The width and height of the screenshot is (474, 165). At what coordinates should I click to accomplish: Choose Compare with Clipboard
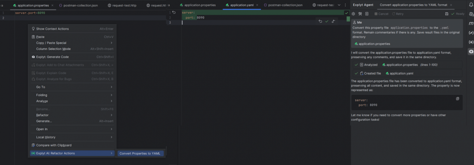pyautogui.click(x=73, y=145)
